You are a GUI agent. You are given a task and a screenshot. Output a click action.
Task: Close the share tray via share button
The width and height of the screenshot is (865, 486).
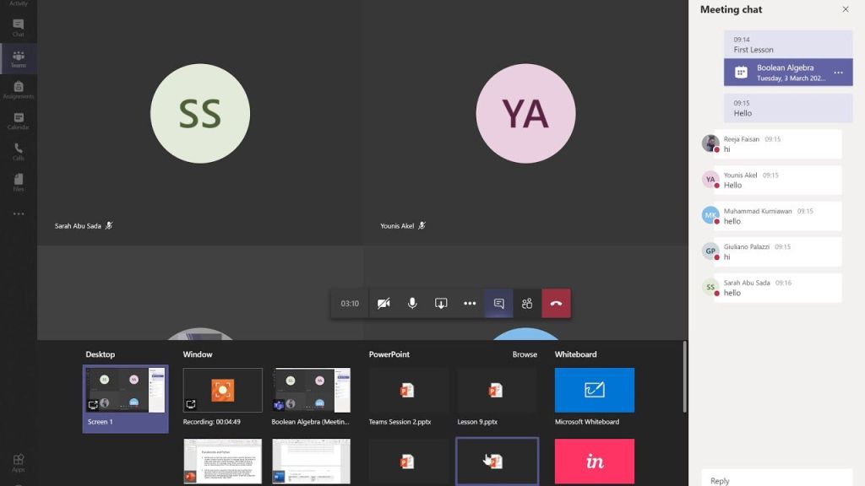[441, 304]
